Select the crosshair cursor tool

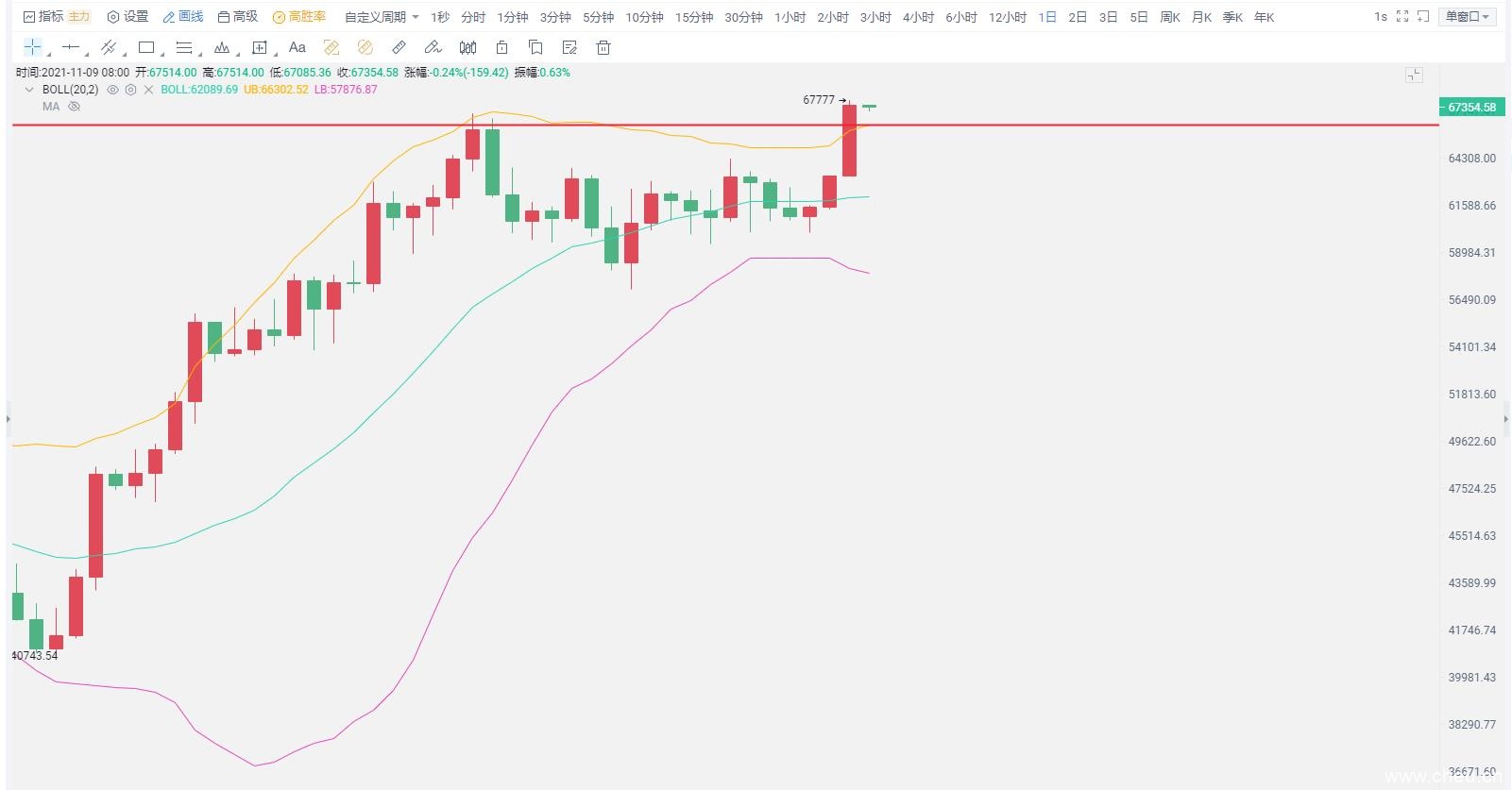point(32,47)
